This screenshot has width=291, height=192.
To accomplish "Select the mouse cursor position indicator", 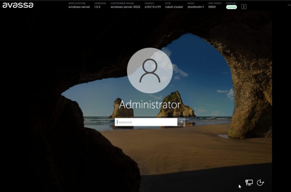I will (x=240, y=186).
